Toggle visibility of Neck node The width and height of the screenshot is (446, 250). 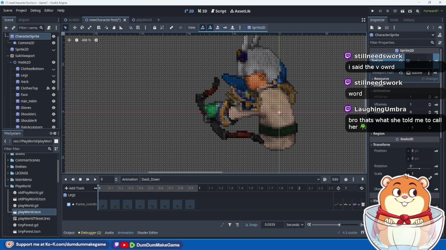54,82
